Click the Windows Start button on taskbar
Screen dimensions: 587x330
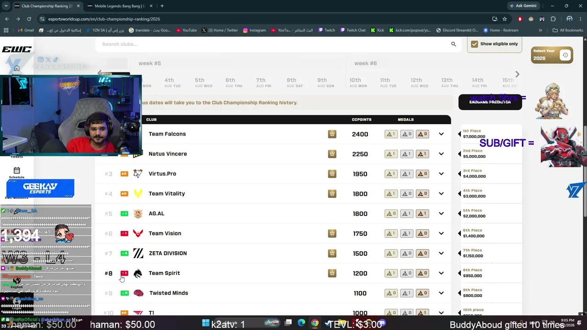coord(205,323)
